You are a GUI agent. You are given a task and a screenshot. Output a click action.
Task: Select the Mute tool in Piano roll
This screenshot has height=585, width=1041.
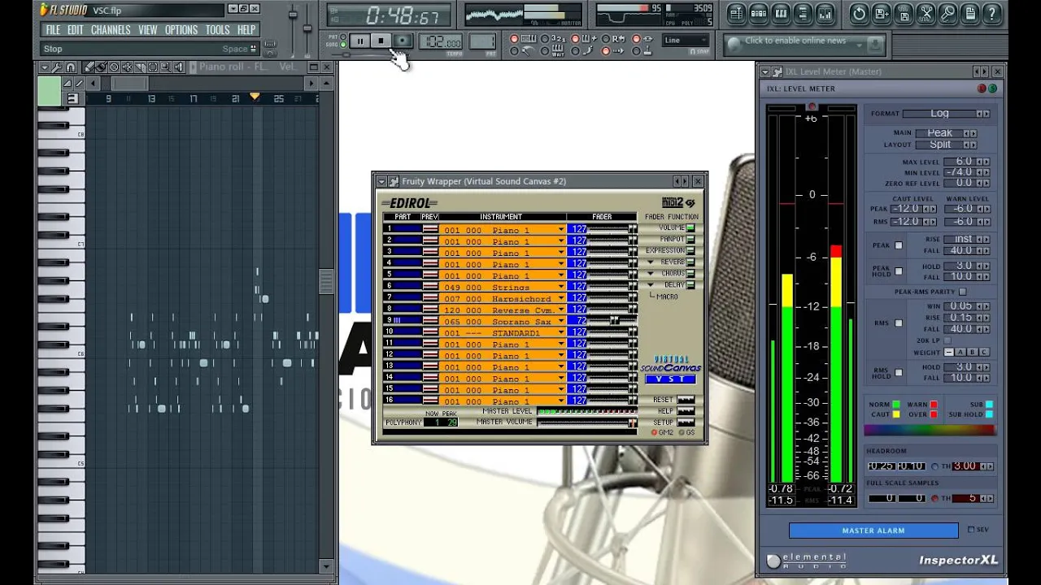(127, 67)
